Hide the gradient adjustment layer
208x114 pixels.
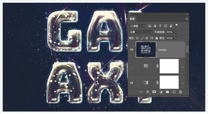(132, 83)
